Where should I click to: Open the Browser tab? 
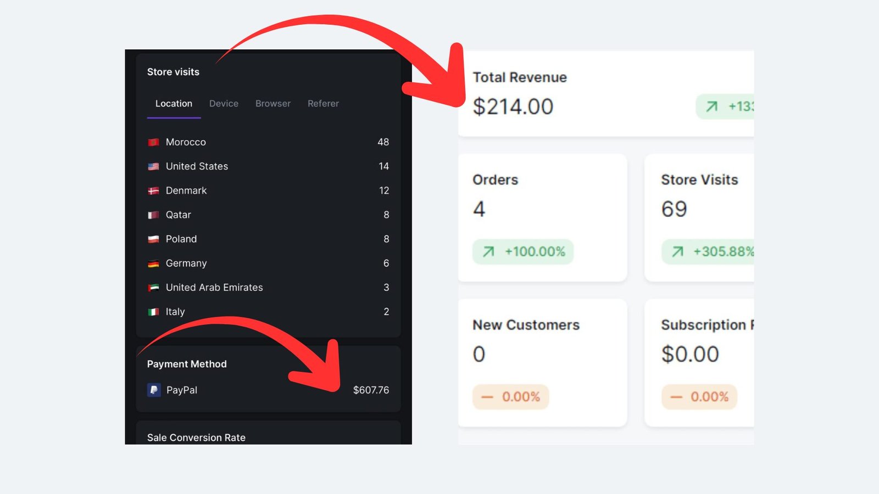[x=273, y=104]
